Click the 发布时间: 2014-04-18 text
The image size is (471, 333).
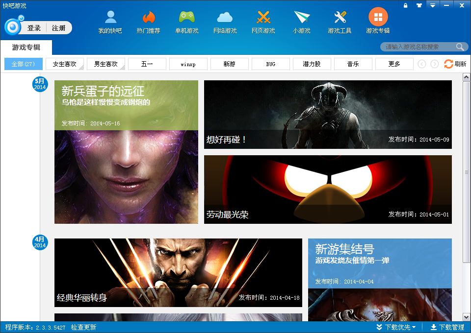tap(269, 298)
